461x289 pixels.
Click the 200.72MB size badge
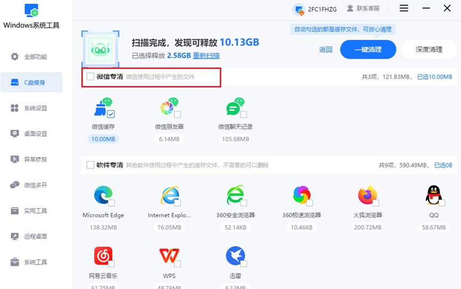pos(368,227)
